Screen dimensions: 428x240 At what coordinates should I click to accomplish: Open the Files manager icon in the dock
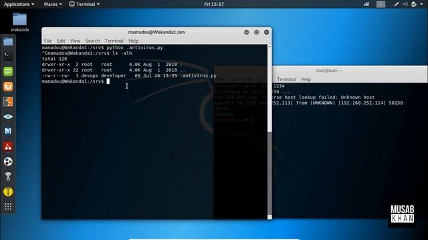pos(8,41)
